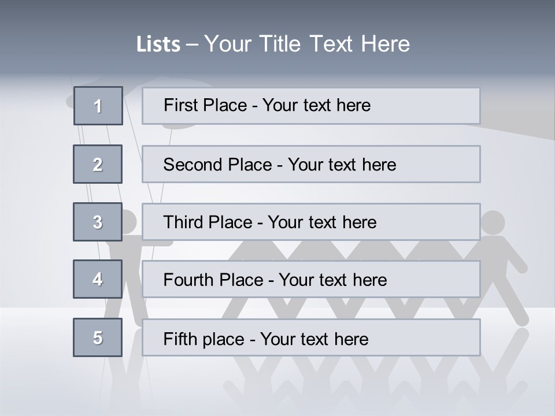
Task: Click the number 2 square
Action: pyautogui.click(x=98, y=164)
